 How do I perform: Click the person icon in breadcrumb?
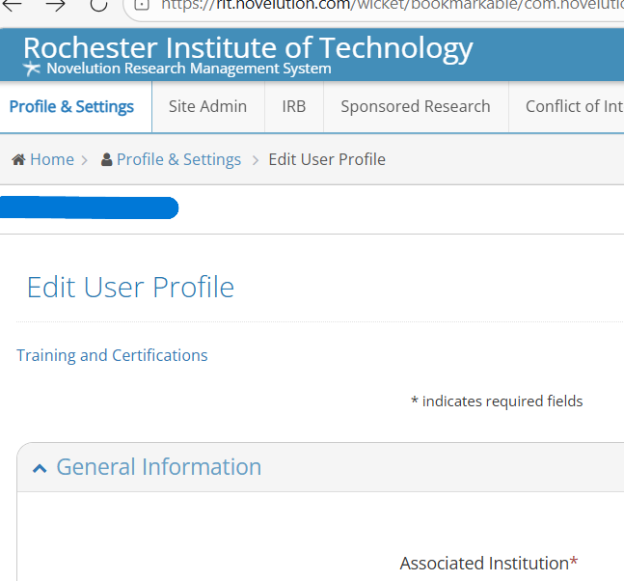click(106, 159)
